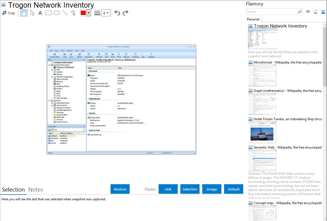Screen dimensions: 327x221
Task: Click the Paste Image button
Action: click(212, 189)
